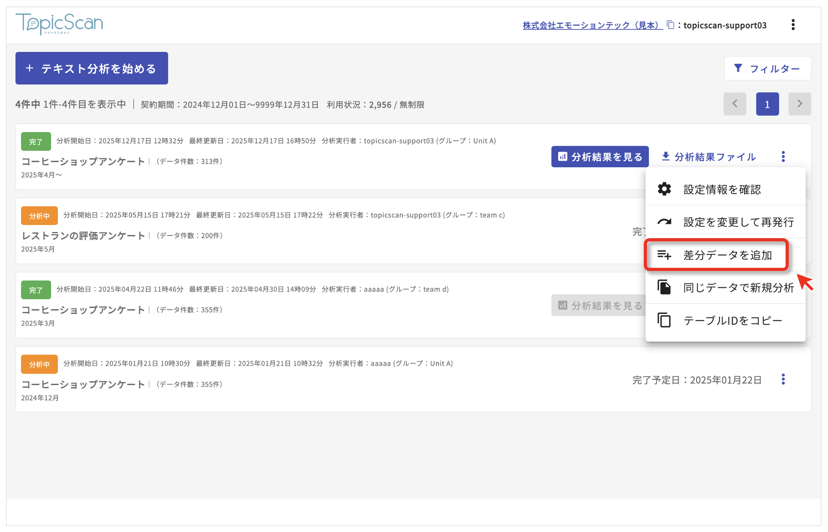Select page 1 in pagination

point(767,104)
